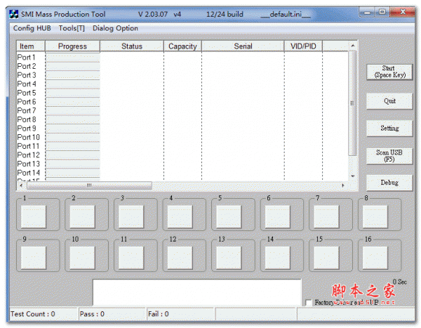Click port slot box 6
This screenshot has width=421, height=328.
[x=278, y=216]
